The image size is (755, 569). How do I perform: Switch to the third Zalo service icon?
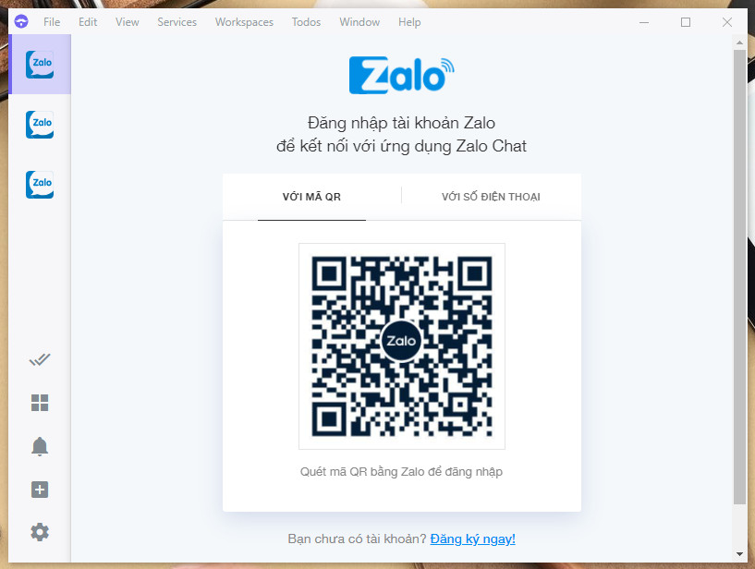click(40, 185)
